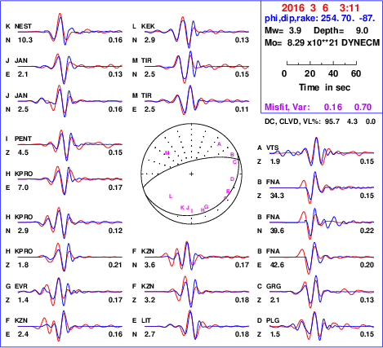The width and height of the screenshot is (383, 348).
Task: Select the KEK N-component waveform trace
Action: click(197, 32)
